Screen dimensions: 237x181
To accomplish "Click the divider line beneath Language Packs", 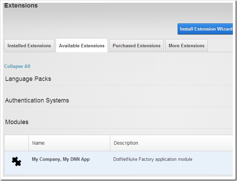I will (117, 85).
